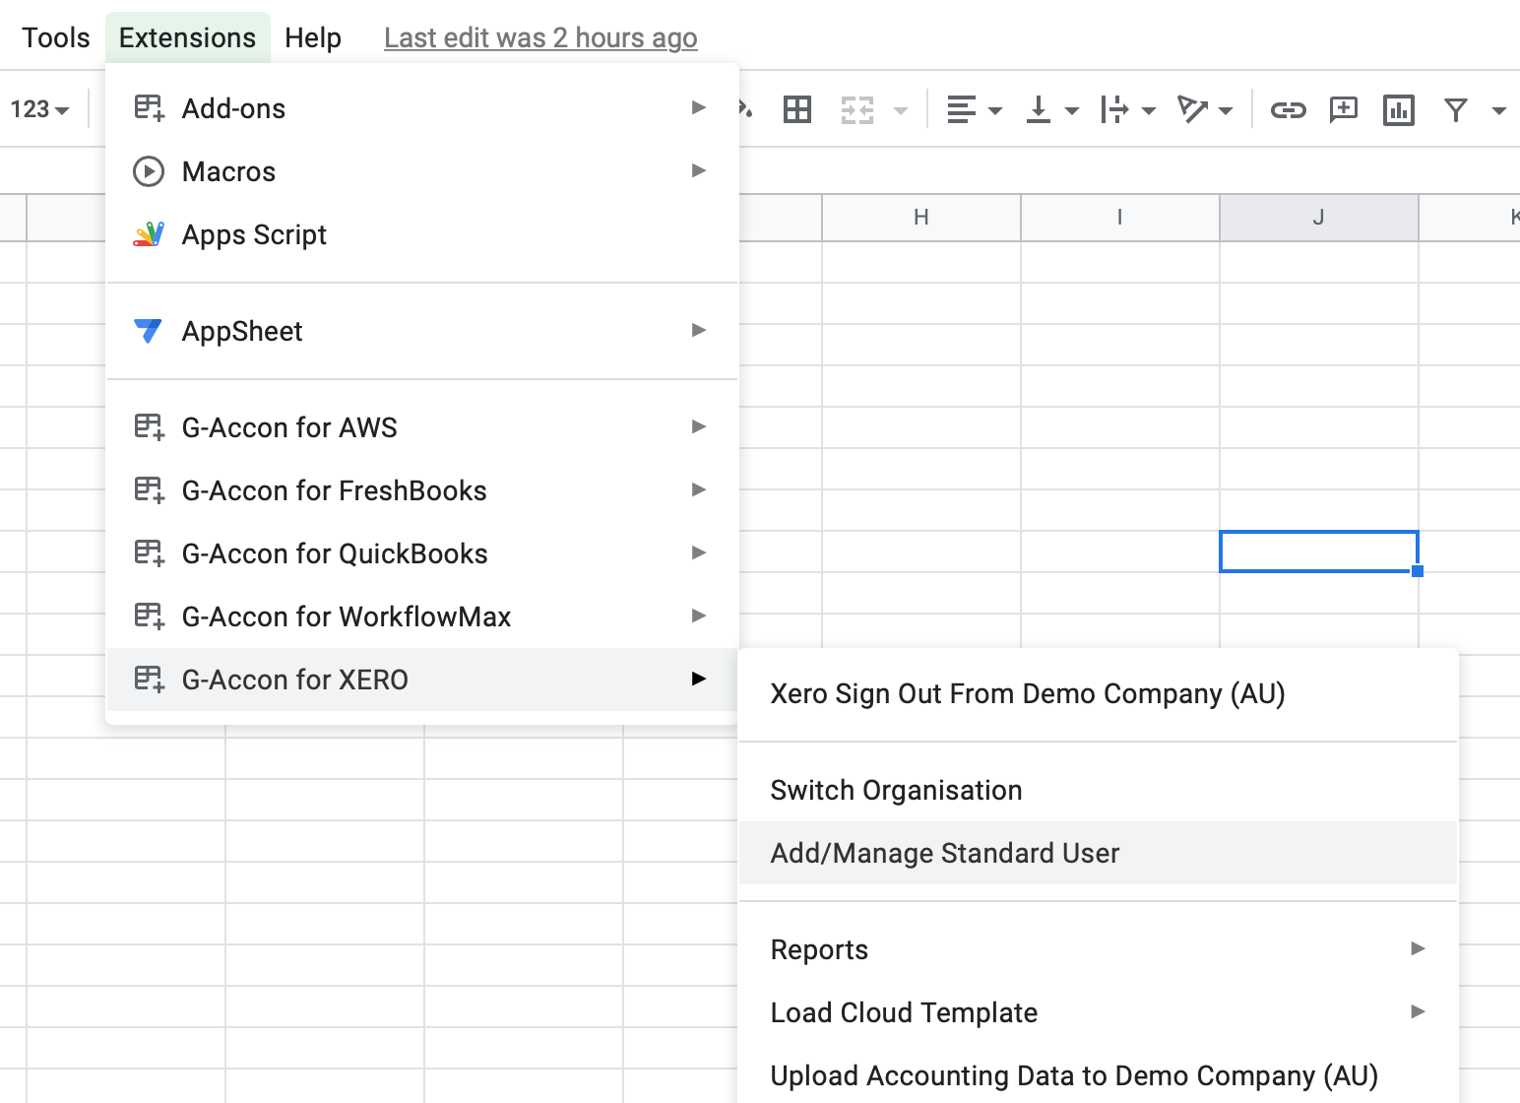Screen dimensions: 1520x1103
Task: Click the Insert chart icon
Action: tap(1398, 109)
